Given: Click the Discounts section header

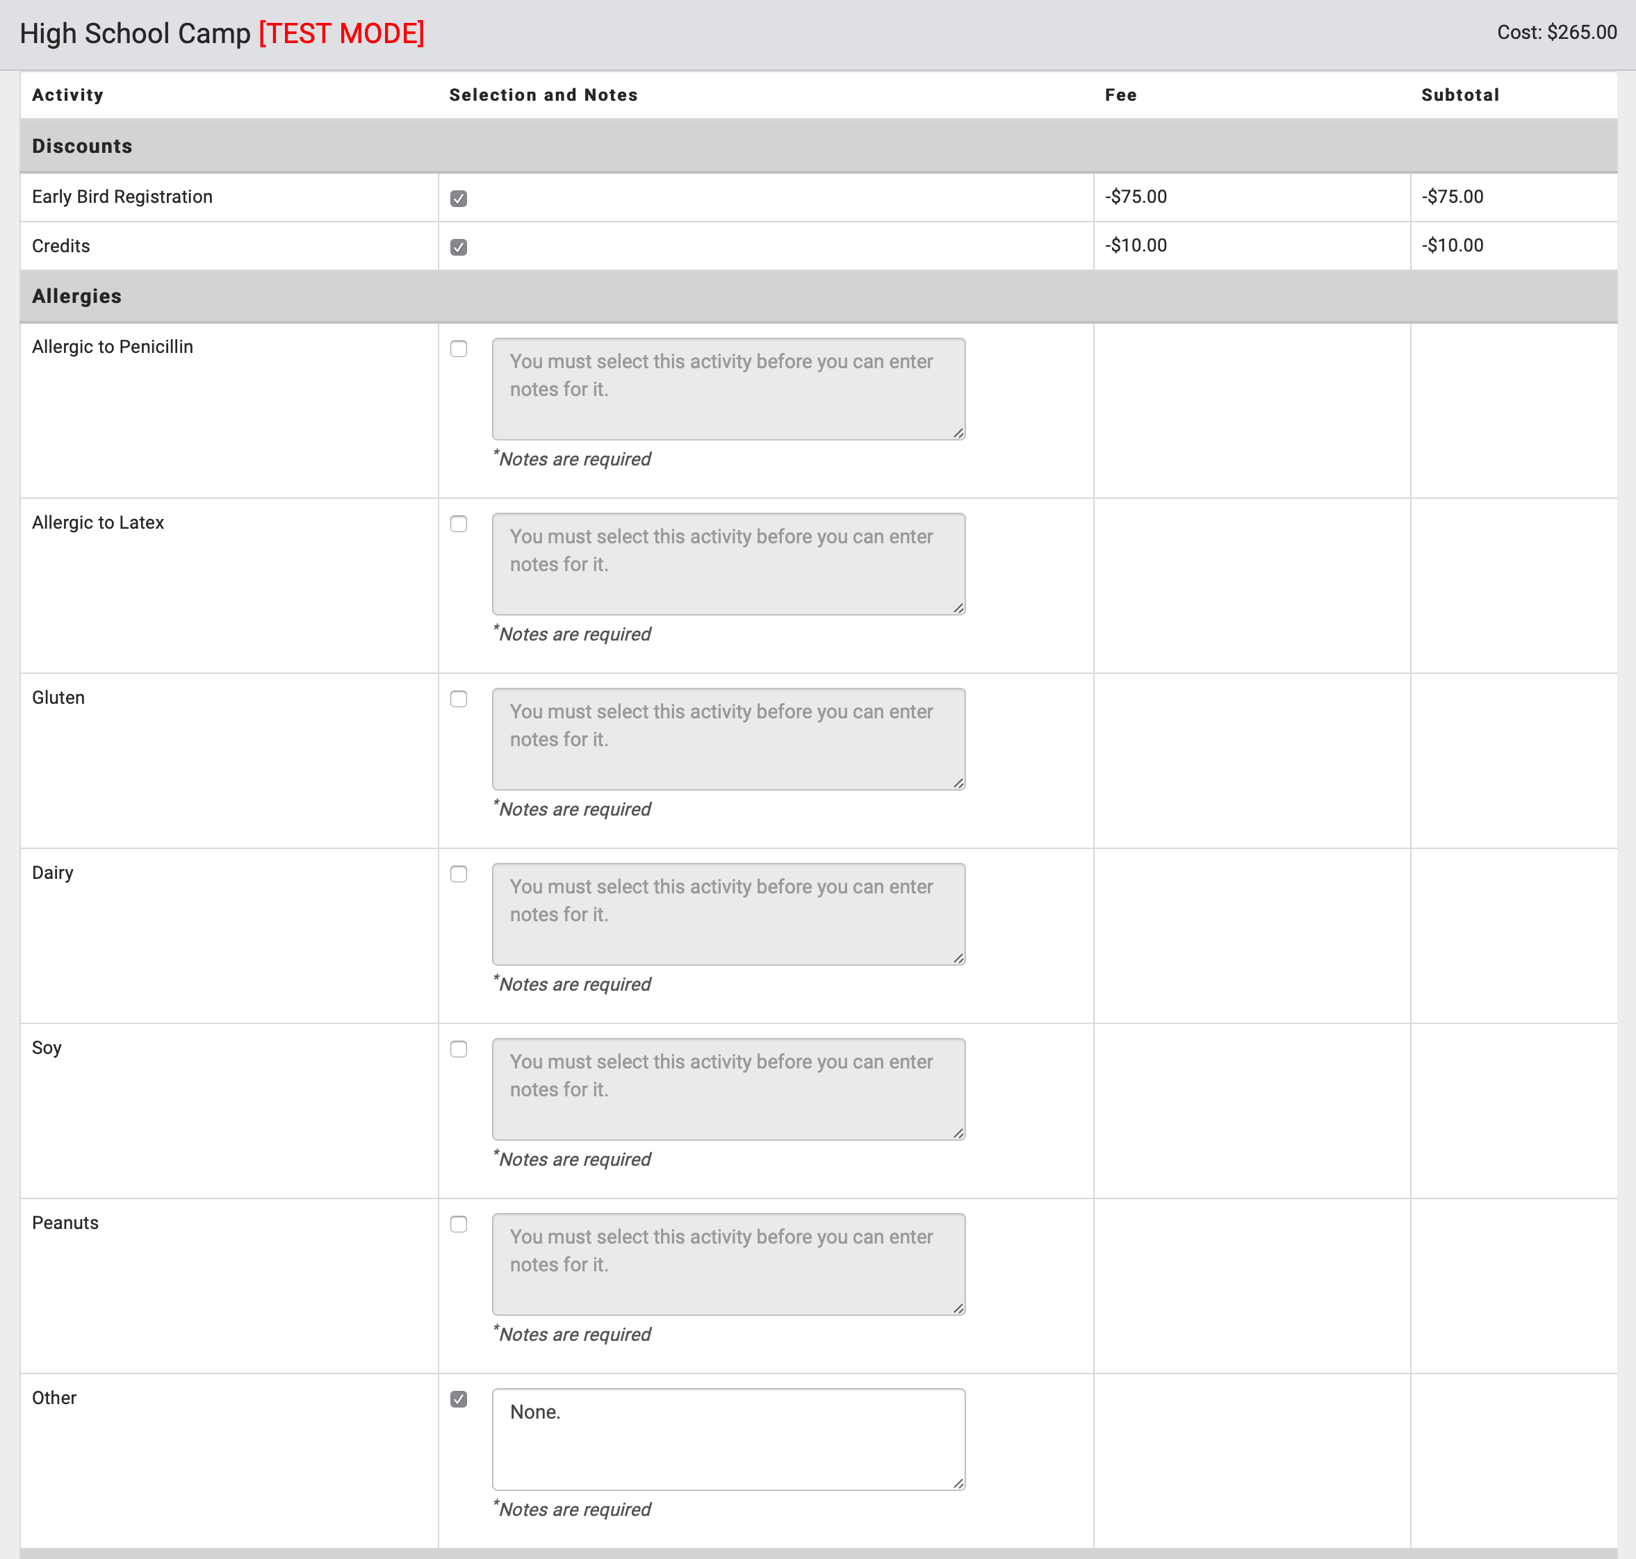Looking at the screenshot, I should (81, 147).
